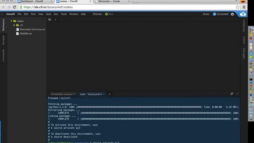Toggle the Debugger panel
This screenshot has height=143, width=254.
coord(244,53)
